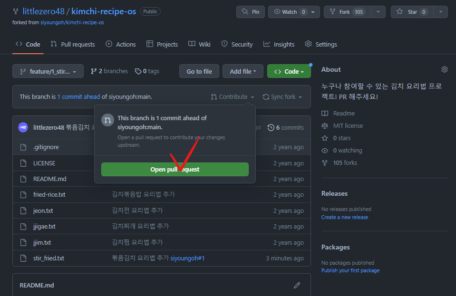Open the kimchi-recipe-os repository link
The width and height of the screenshot is (456, 296).
click(104, 11)
